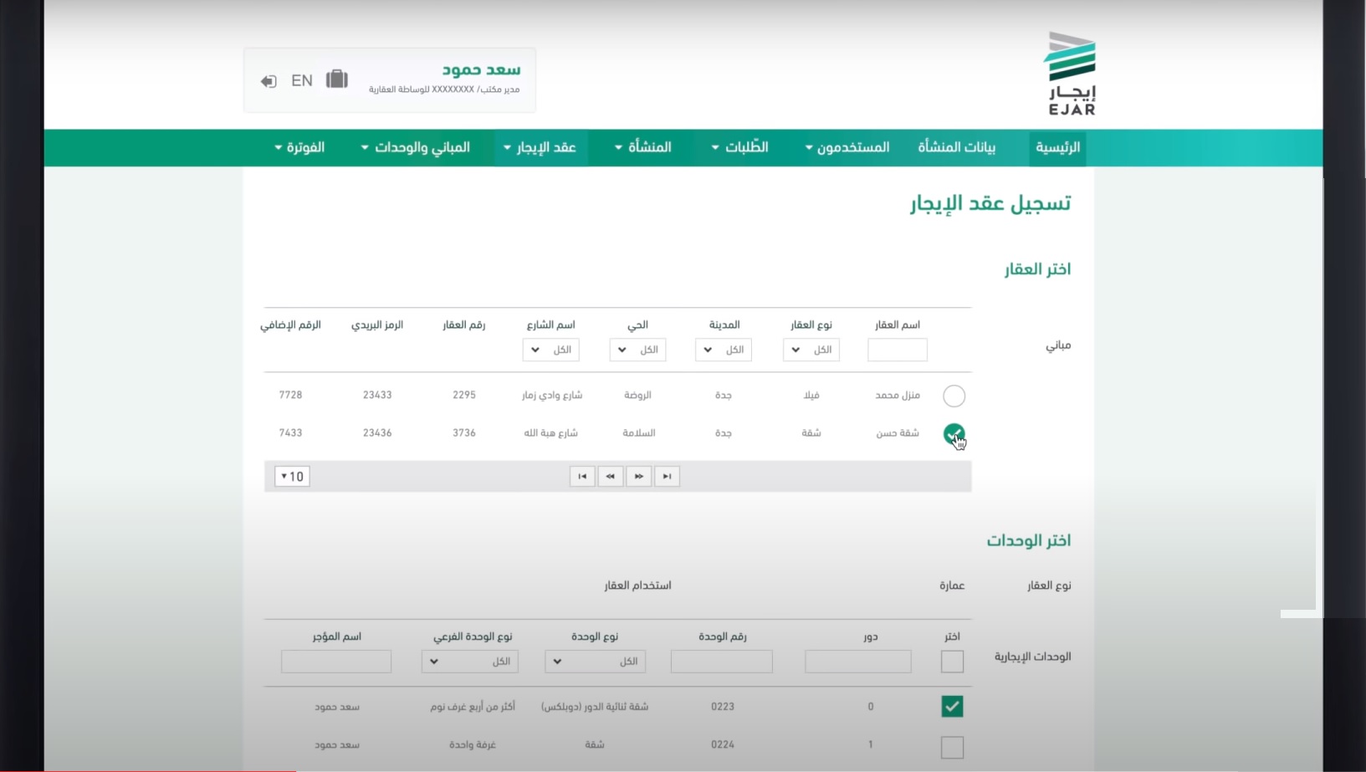This screenshot has height=772, width=1366.
Task: Click the district السلامة cell
Action: (639, 433)
